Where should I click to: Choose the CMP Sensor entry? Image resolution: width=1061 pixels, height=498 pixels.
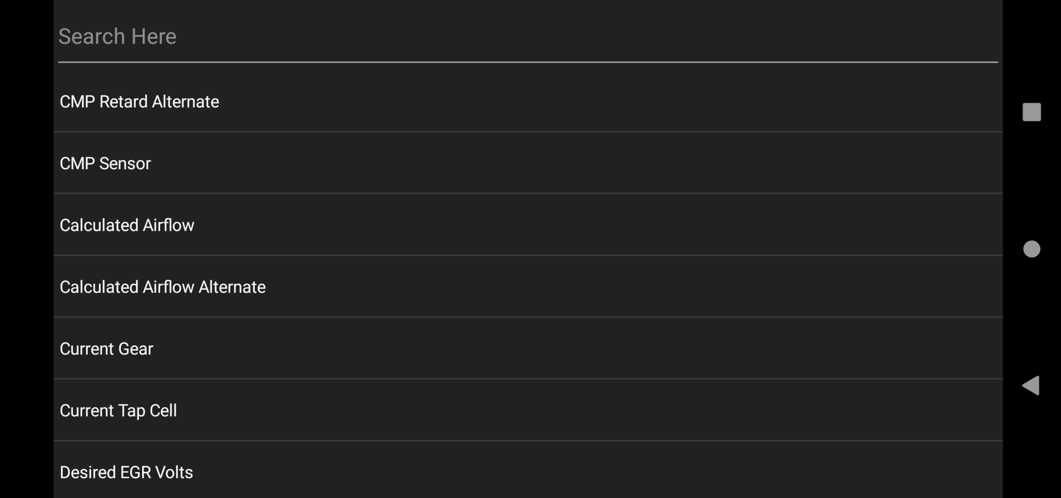[x=105, y=163]
